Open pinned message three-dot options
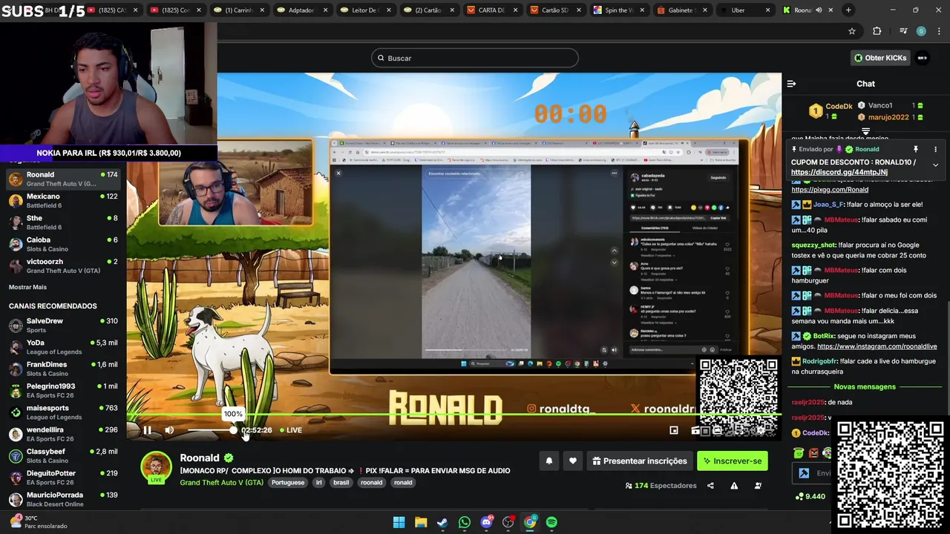This screenshot has height=534, width=950. point(935,149)
